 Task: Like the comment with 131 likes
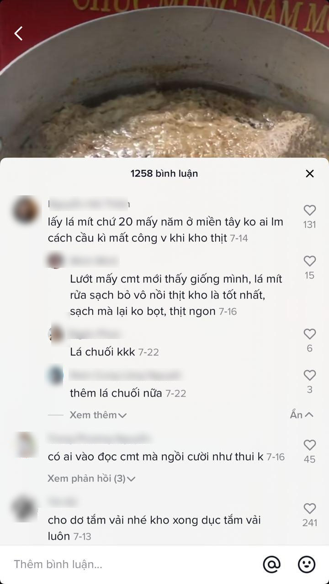(x=310, y=210)
